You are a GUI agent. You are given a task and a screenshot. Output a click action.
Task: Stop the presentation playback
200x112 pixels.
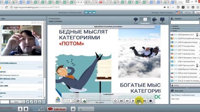pyautogui.click(x=151, y=101)
